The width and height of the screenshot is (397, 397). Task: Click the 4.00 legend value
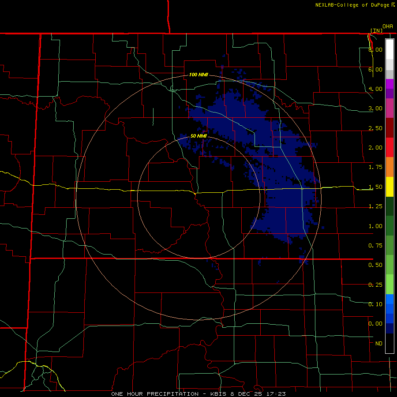coord(375,89)
